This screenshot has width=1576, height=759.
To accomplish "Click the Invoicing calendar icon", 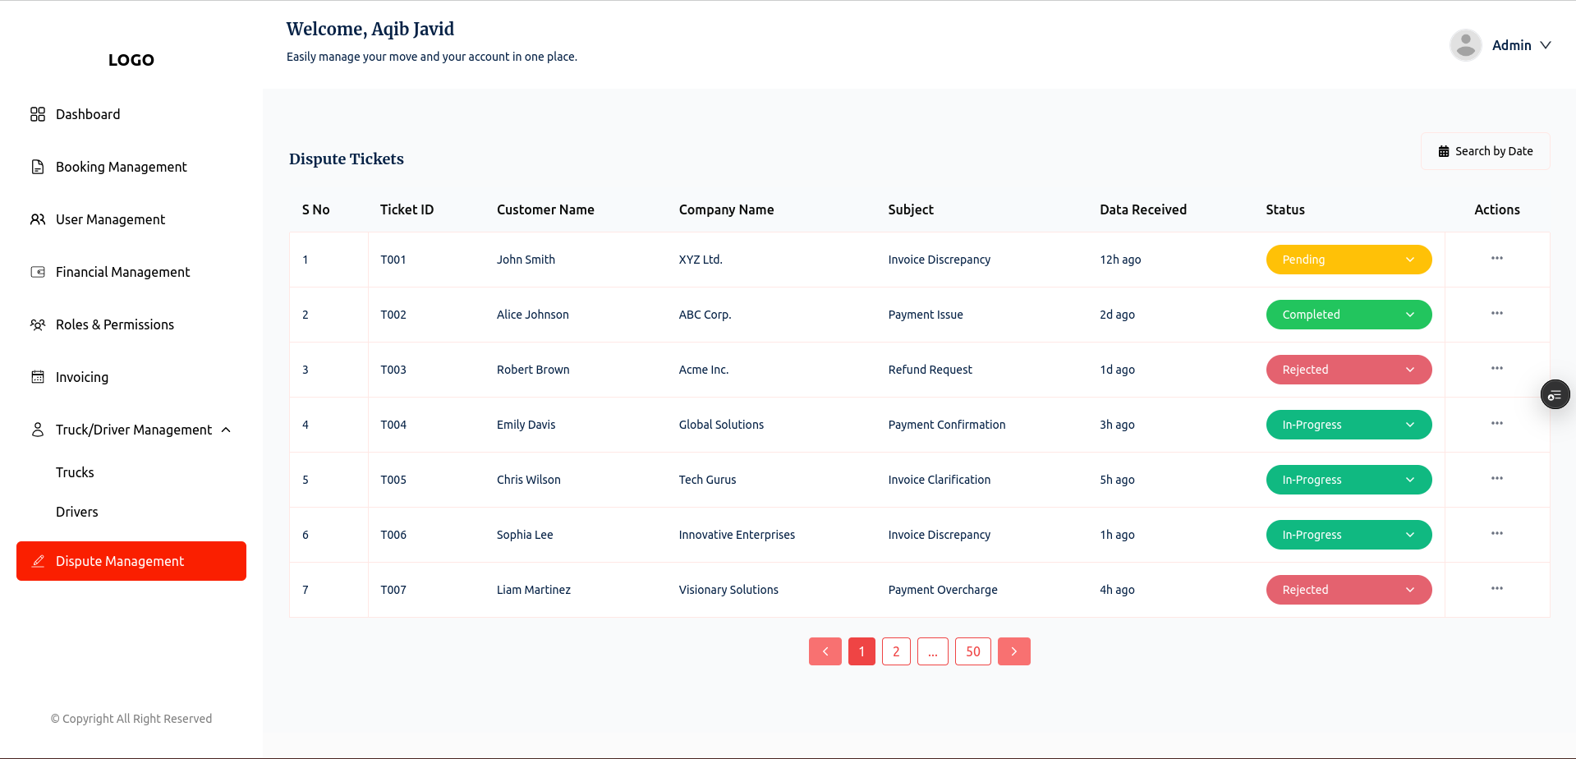I will click(x=38, y=377).
